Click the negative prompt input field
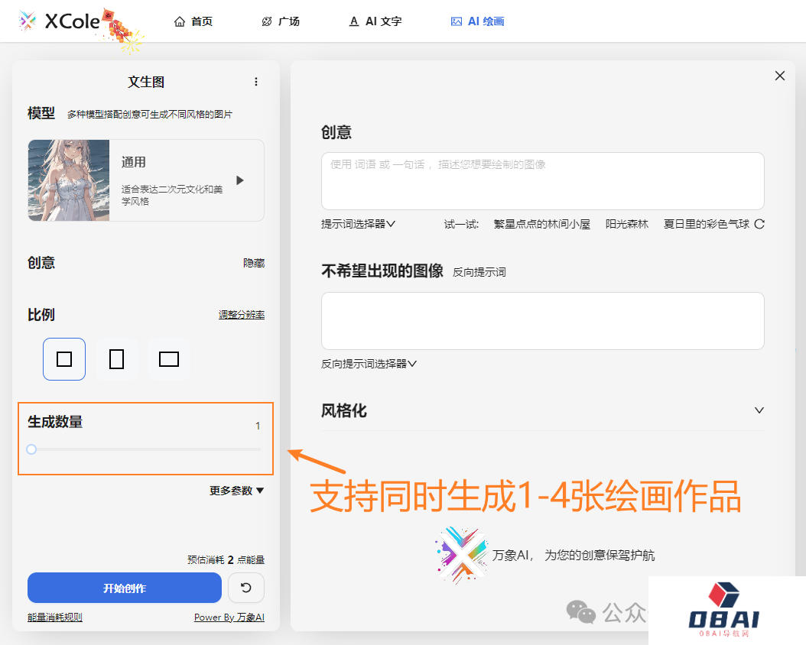The width and height of the screenshot is (806, 645). pyautogui.click(x=543, y=321)
